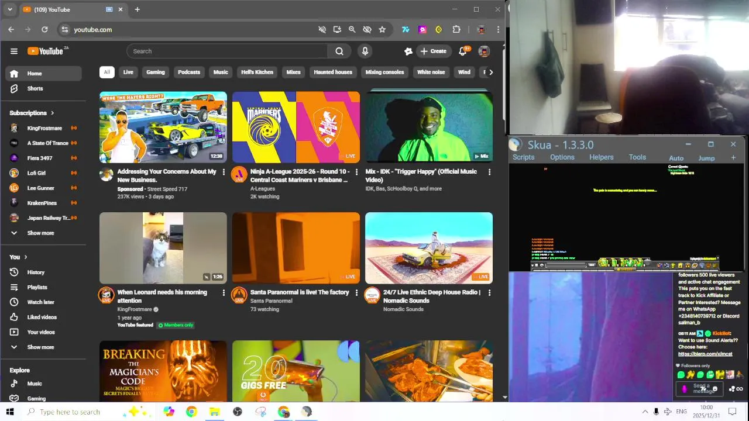Click the sparkle icon next to Create
The image size is (749, 421).
pyautogui.click(x=408, y=51)
